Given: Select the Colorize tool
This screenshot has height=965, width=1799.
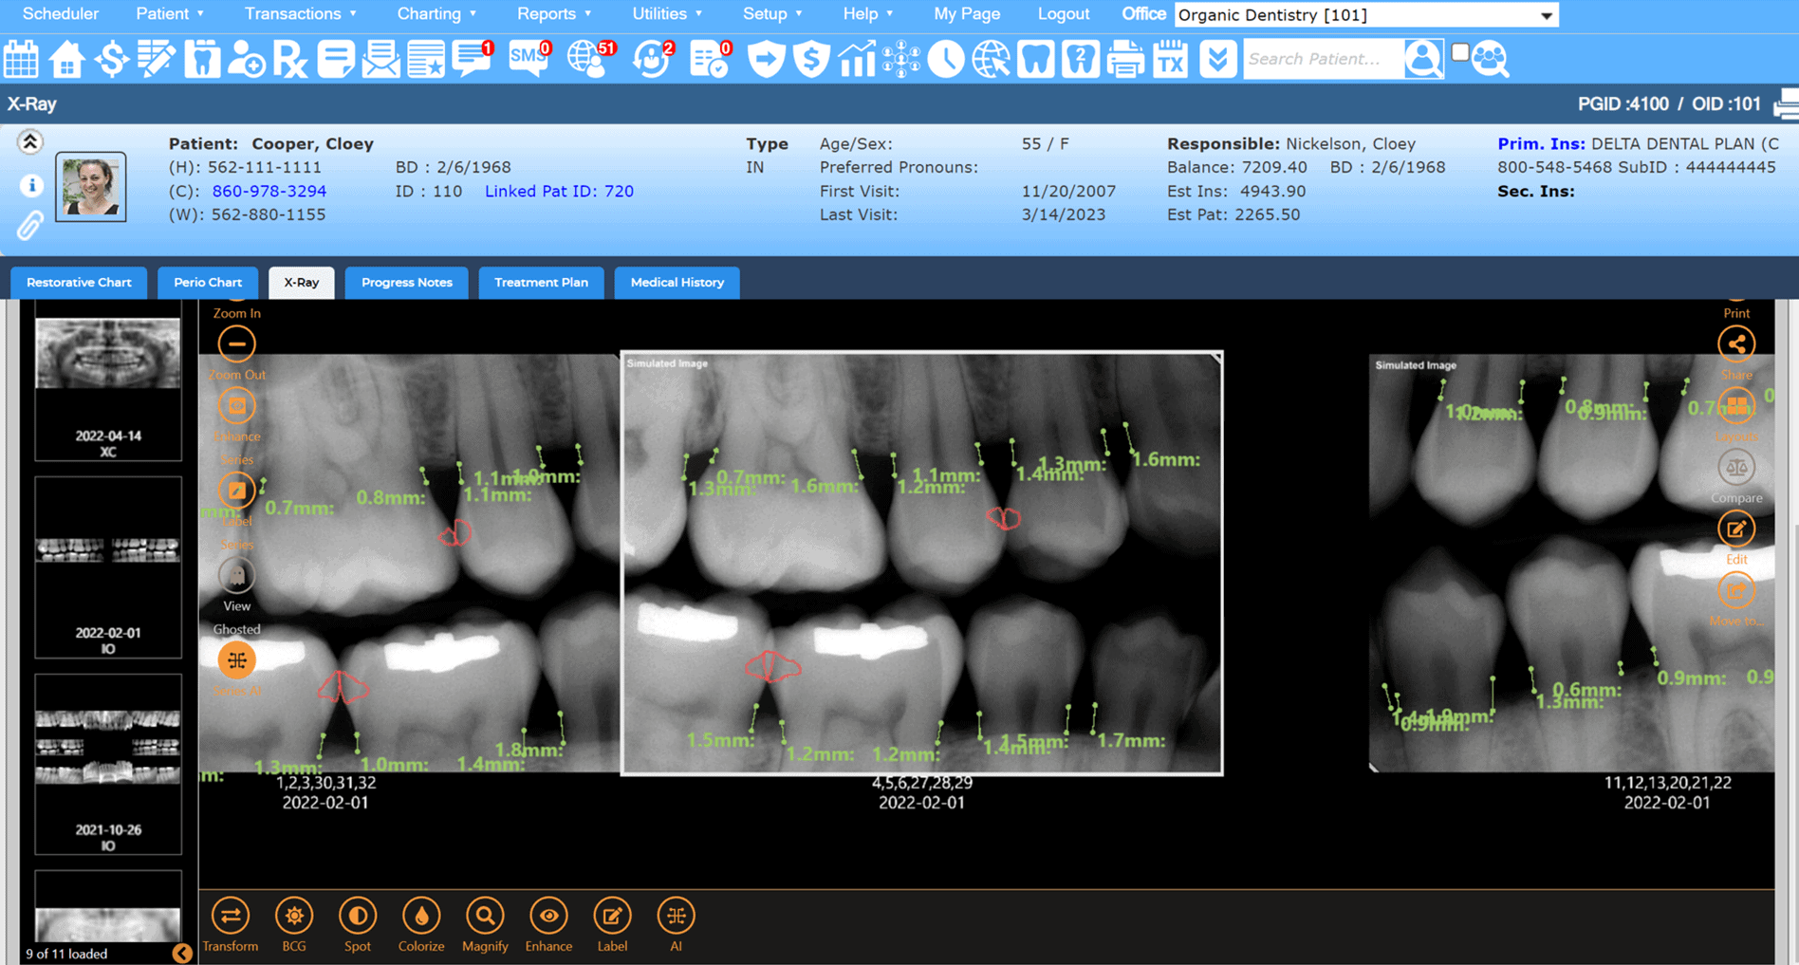Looking at the screenshot, I should (x=421, y=917).
